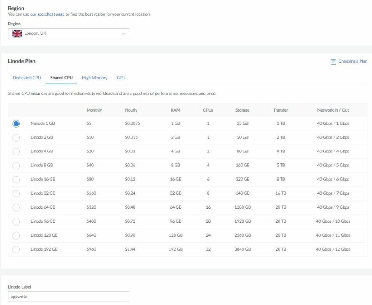
Task: Click the $640 monthly price
Action: click(x=91, y=235)
